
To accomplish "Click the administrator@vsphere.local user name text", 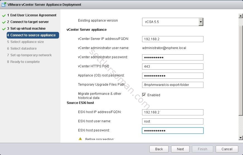I will point(164,48).
